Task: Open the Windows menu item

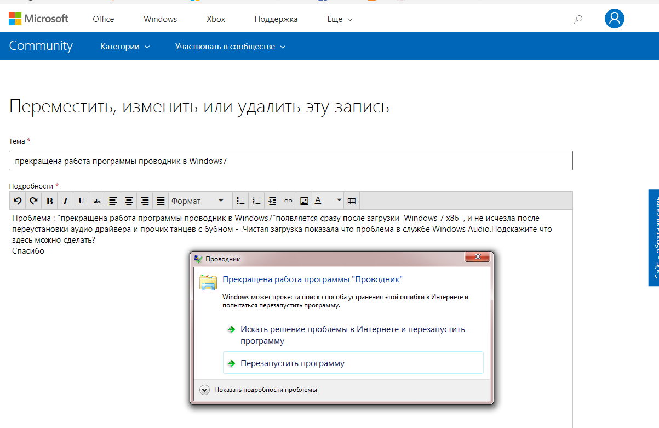Action: pyautogui.click(x=160, y=19)
